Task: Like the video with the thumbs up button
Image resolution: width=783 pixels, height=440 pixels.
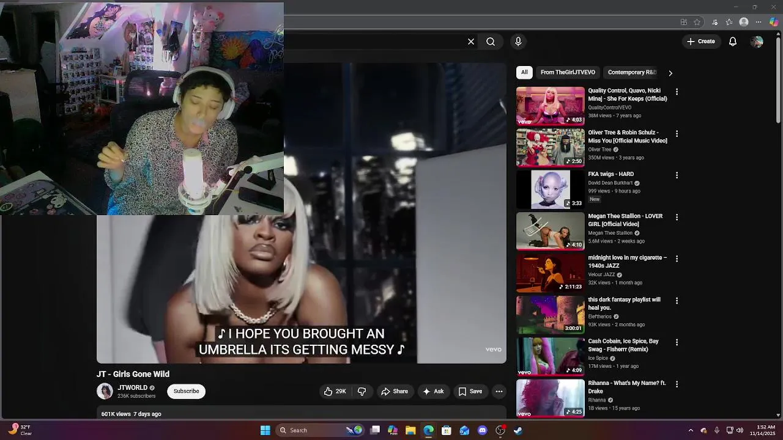Action: (x=335, y=391)
